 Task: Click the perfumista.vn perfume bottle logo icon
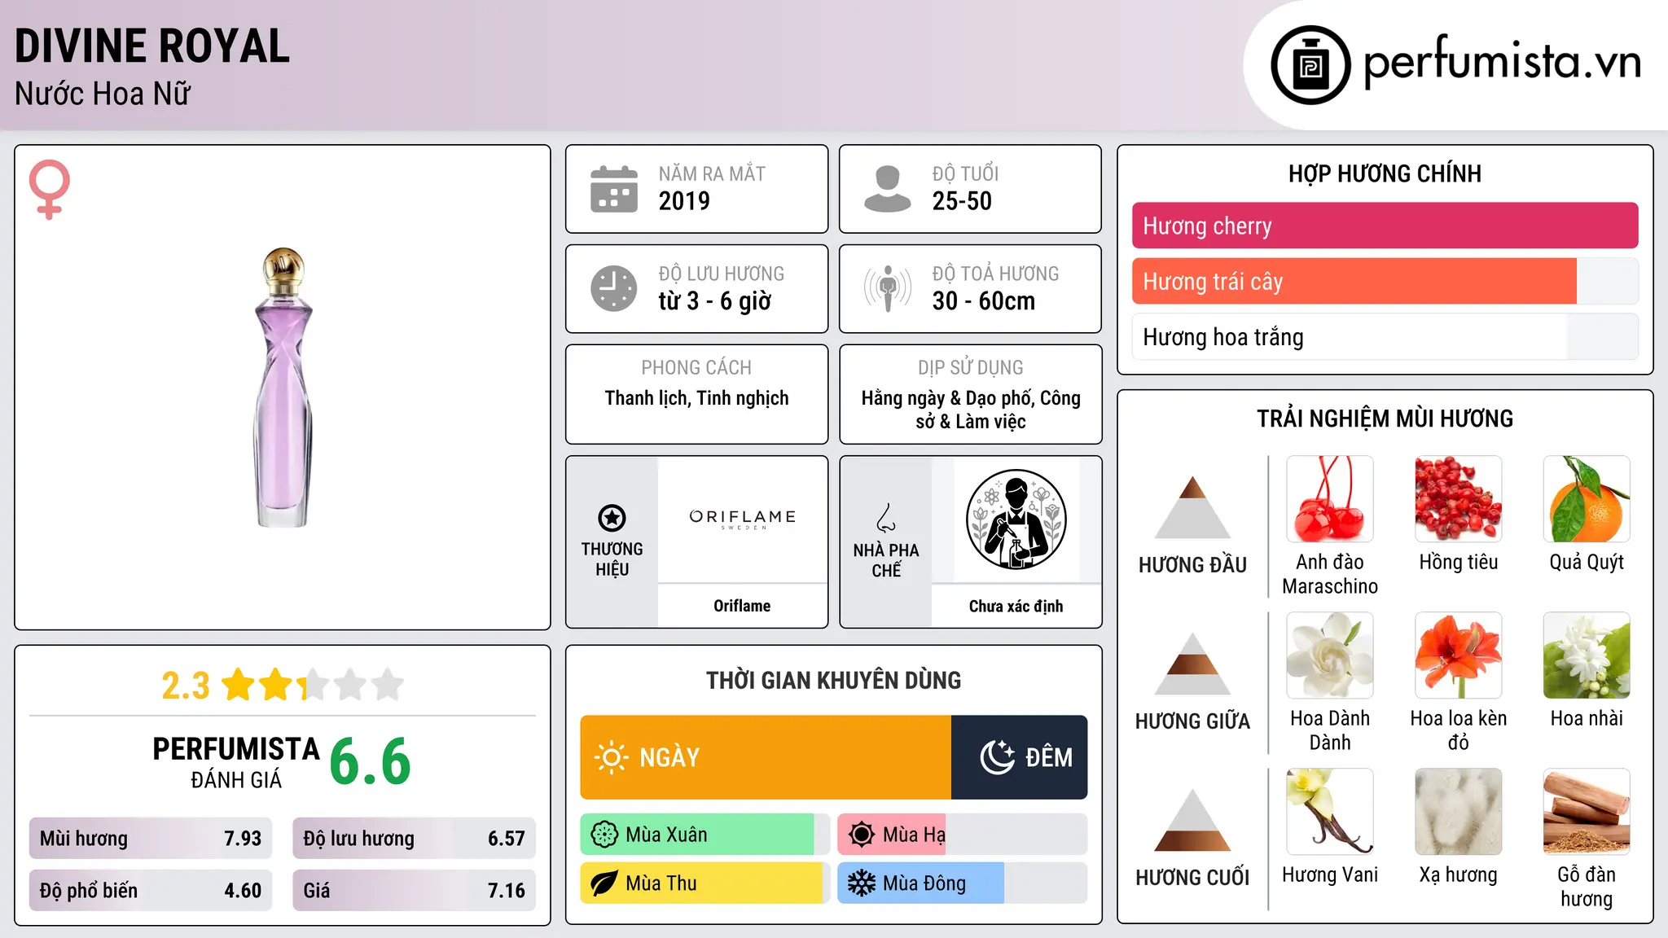pyautogui.click(x=1310, y=65)
